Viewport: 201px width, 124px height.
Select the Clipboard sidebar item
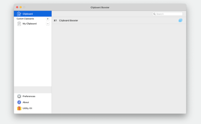coord(33,14)
